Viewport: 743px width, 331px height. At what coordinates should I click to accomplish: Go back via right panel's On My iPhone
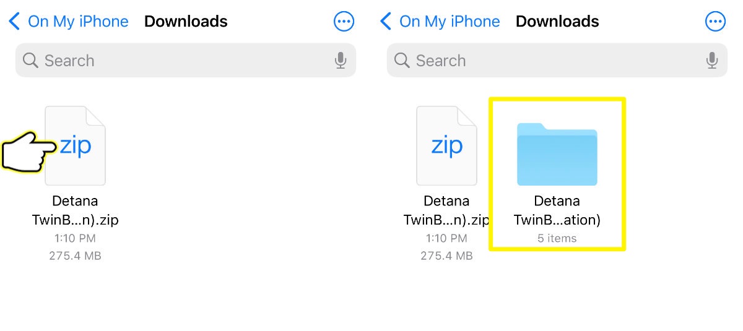click(x=450, y=22)
